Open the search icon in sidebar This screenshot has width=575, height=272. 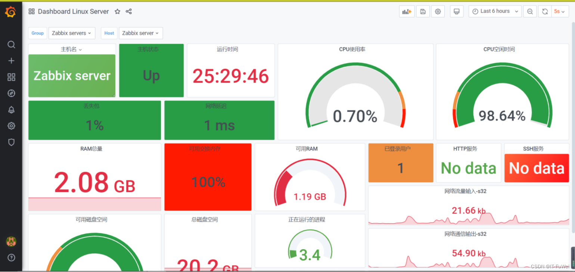pos(11,45)
